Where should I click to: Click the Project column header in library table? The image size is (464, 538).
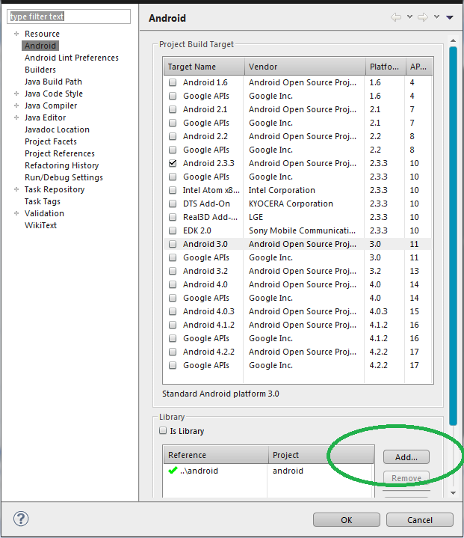click(x=321, y=455)
